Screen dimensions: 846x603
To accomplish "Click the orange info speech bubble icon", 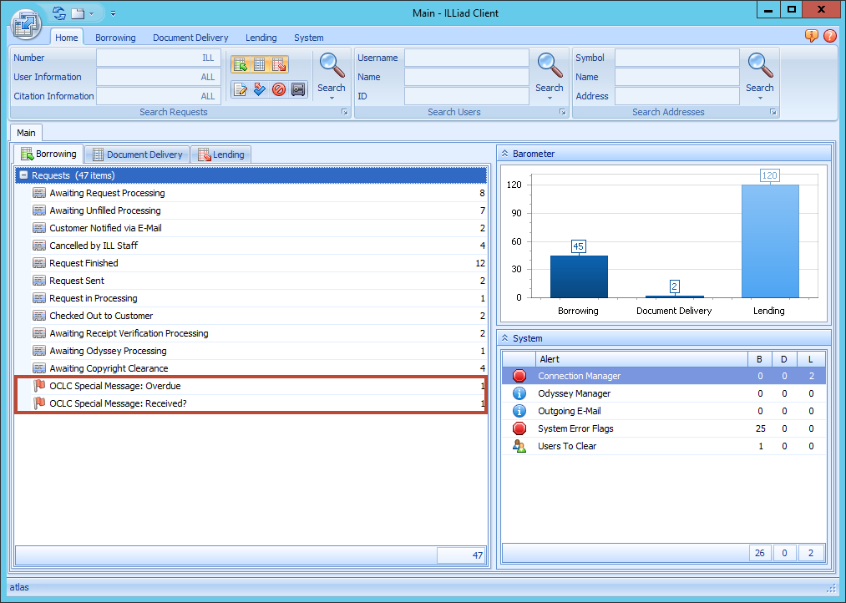I will 811,36.
